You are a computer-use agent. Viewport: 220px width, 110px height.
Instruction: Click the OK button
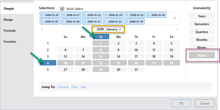181,103
